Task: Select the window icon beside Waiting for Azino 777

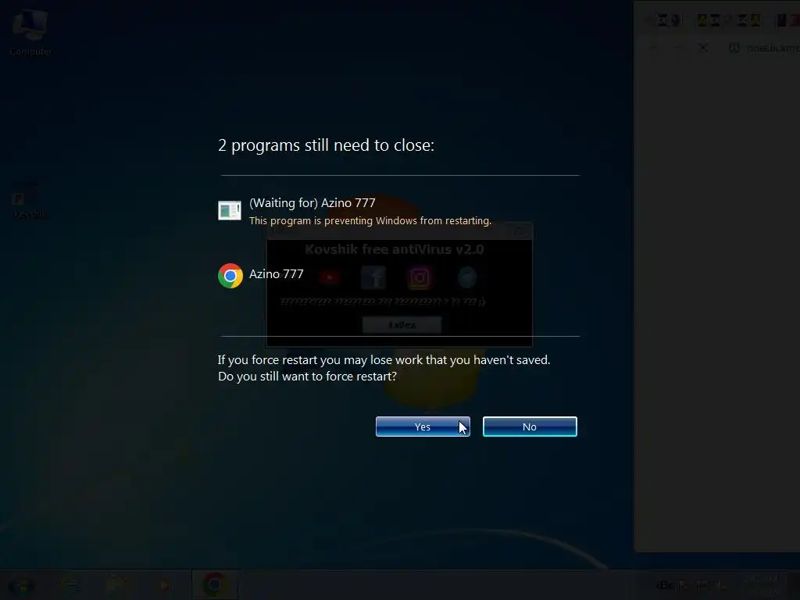Action: click(230, 210)
